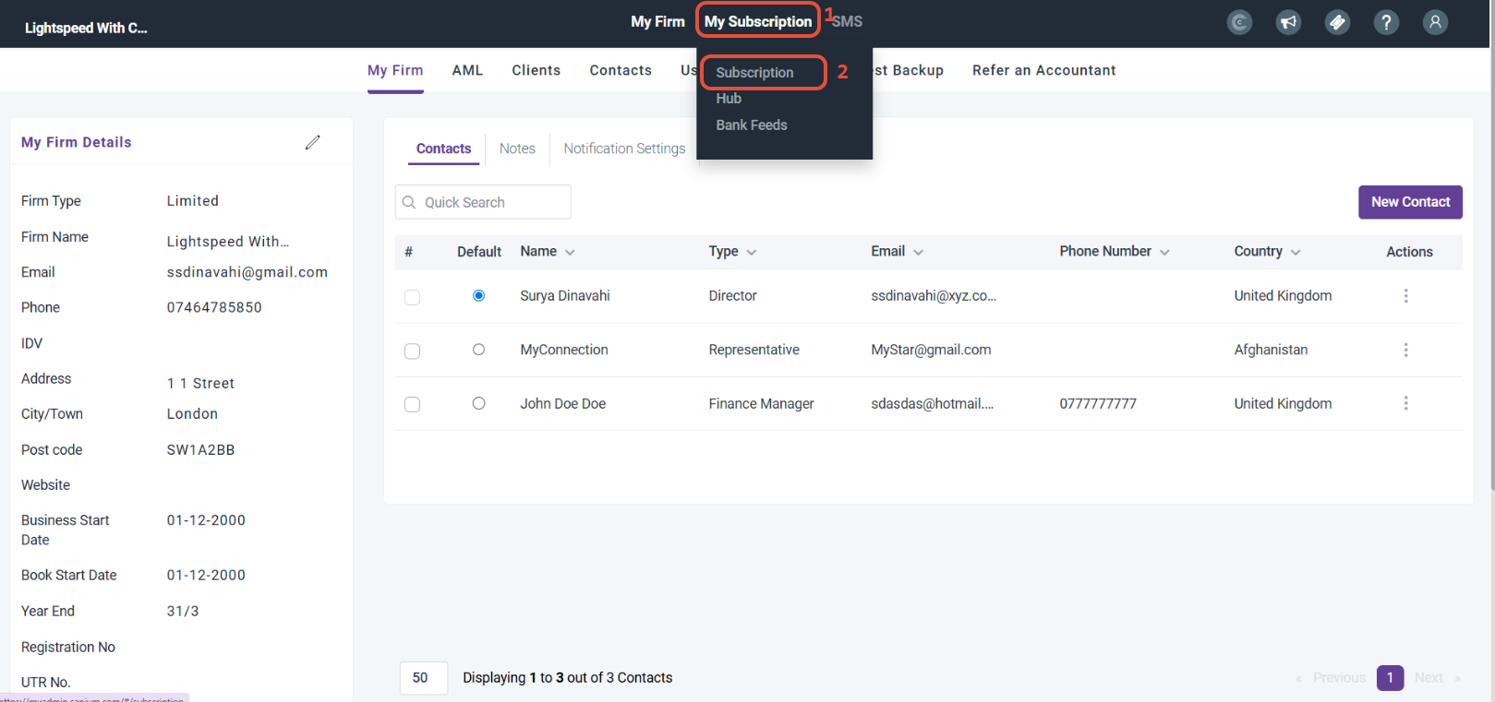The width and height of the screenshot is (1495, 702).
Task: Set John Doe Doe as default radio
Action: click(478, 403)
